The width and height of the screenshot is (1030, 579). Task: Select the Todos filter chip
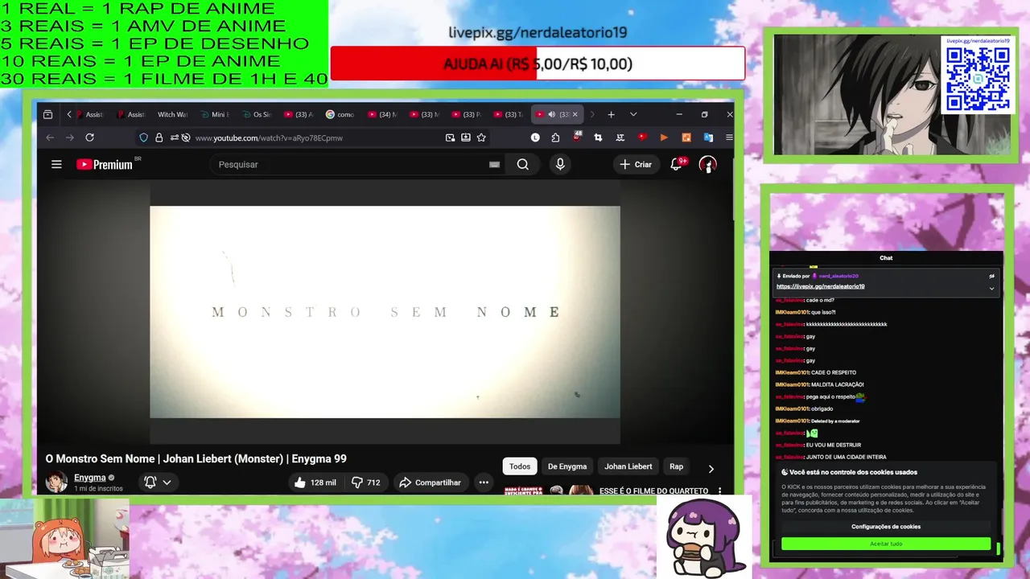click(520, 466)
